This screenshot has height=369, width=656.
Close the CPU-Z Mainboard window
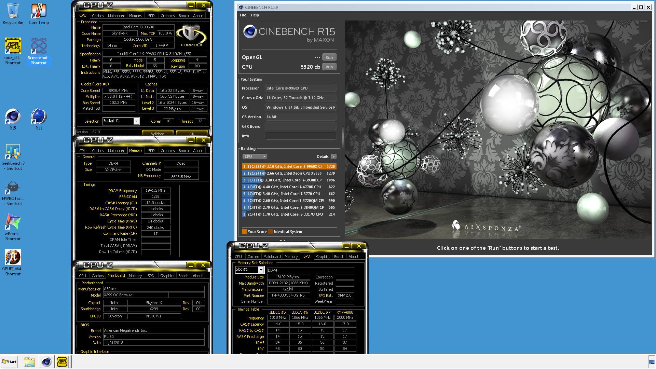[x=203, y=265]
